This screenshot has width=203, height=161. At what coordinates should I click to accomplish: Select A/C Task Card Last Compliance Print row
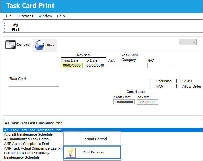[103, 130]
